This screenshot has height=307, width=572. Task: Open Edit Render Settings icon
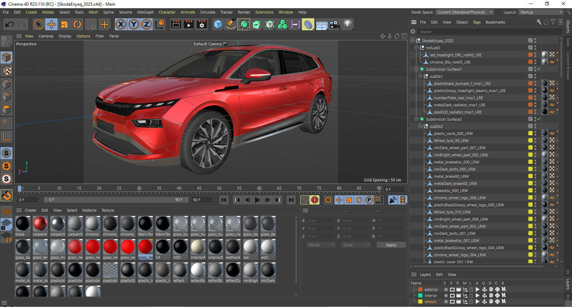click(202, 24)
